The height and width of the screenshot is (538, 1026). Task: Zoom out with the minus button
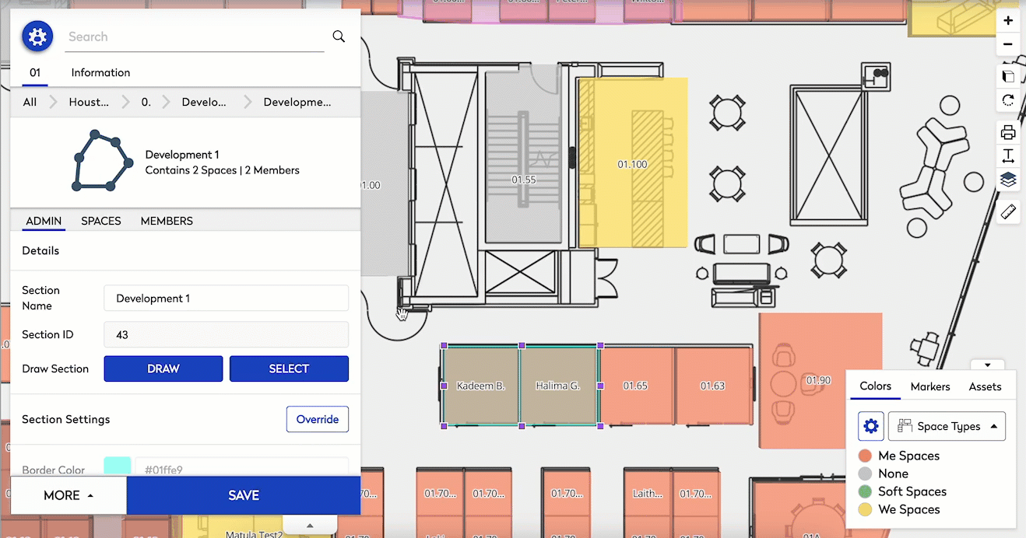[1008, 44]
